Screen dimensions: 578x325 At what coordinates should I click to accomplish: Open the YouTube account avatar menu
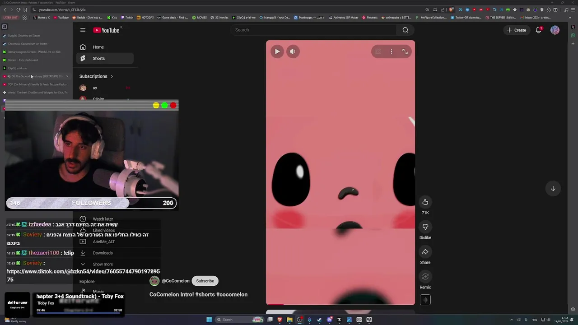point(555,30)
